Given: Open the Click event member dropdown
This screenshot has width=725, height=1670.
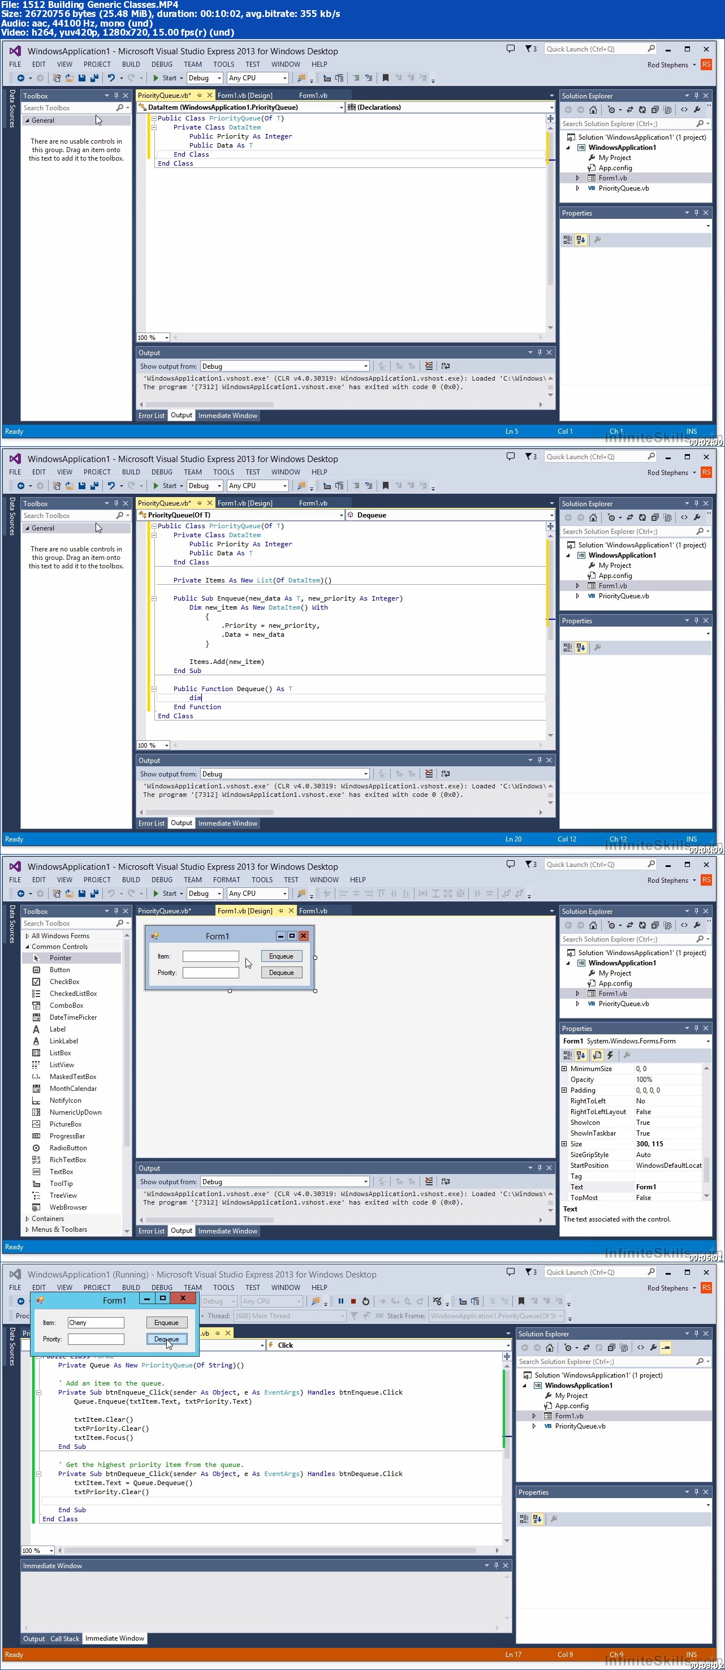Looking at the screenshot, I should [390, 1345].
